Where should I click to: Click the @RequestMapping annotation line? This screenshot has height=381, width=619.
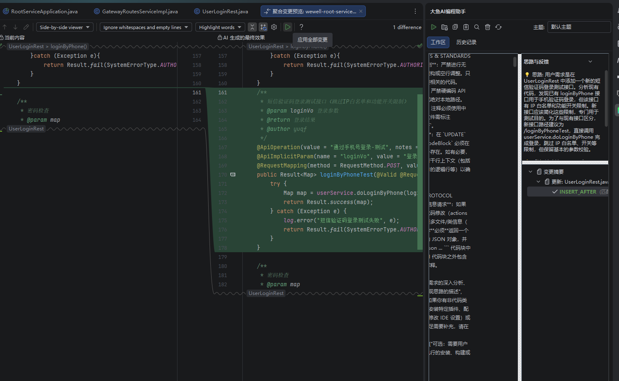(x=337, y=166)
